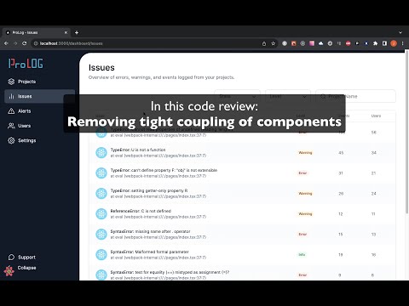Open Settings in the sidebar
The image size is (409, 306).
pos(22,140)
